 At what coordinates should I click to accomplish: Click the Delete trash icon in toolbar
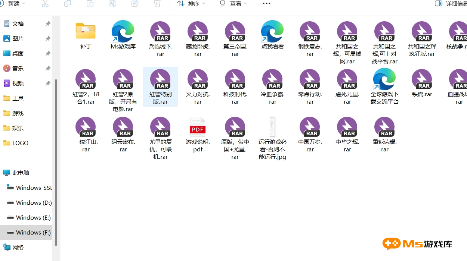point(157,4)
